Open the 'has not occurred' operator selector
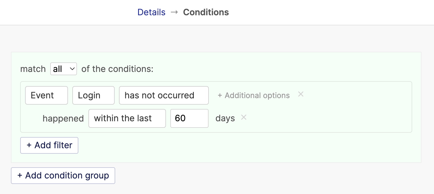 coord(164,95)
